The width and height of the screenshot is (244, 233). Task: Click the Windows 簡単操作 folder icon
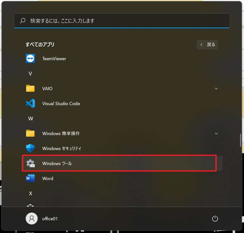(x=30, y=134)
